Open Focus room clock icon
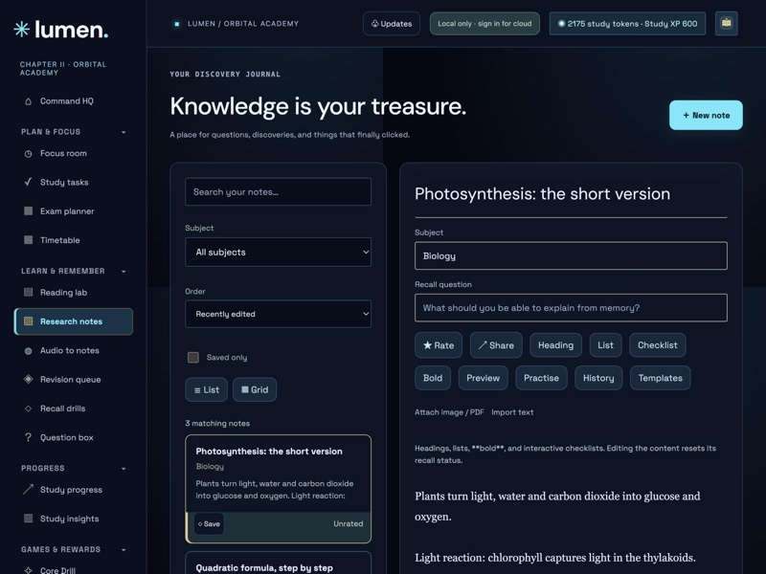766x574 pixels. (x=29, y=154)
